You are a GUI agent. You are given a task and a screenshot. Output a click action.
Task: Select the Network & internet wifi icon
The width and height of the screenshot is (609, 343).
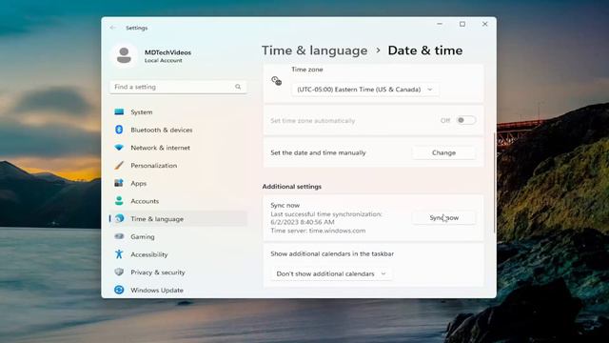[x=119, y=148]
